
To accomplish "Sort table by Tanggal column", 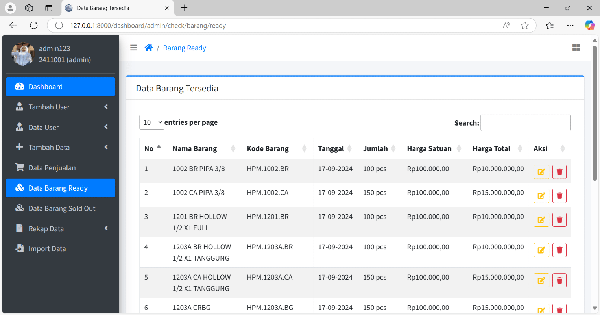I will [x=336, y=148].
